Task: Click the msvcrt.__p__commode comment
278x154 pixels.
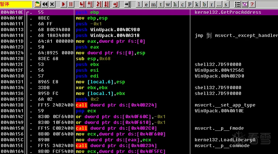Action: tap(222, 146)
